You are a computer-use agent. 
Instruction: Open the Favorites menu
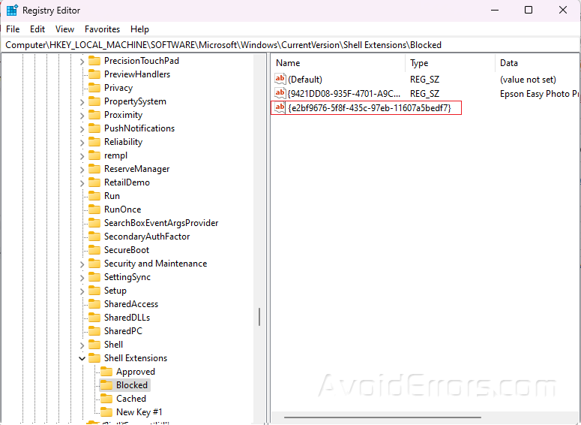tap(102, 29)
